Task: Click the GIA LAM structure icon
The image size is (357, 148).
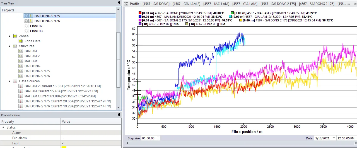Action: (x=21, y=51)
